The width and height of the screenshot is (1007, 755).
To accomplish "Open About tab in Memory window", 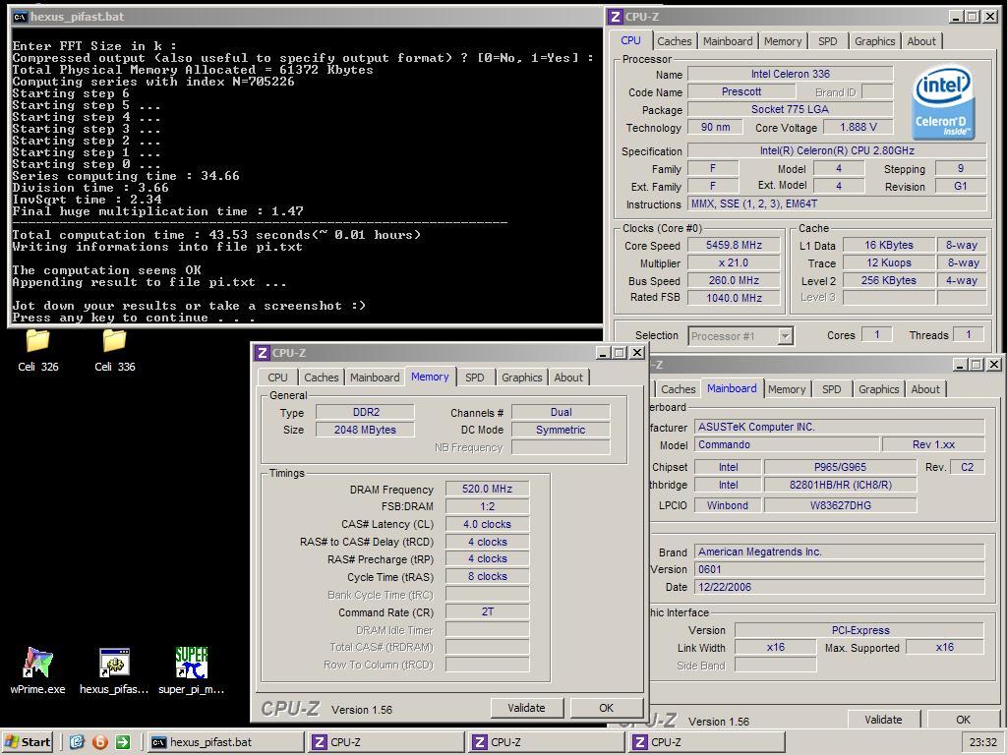I will coord(568,377).
